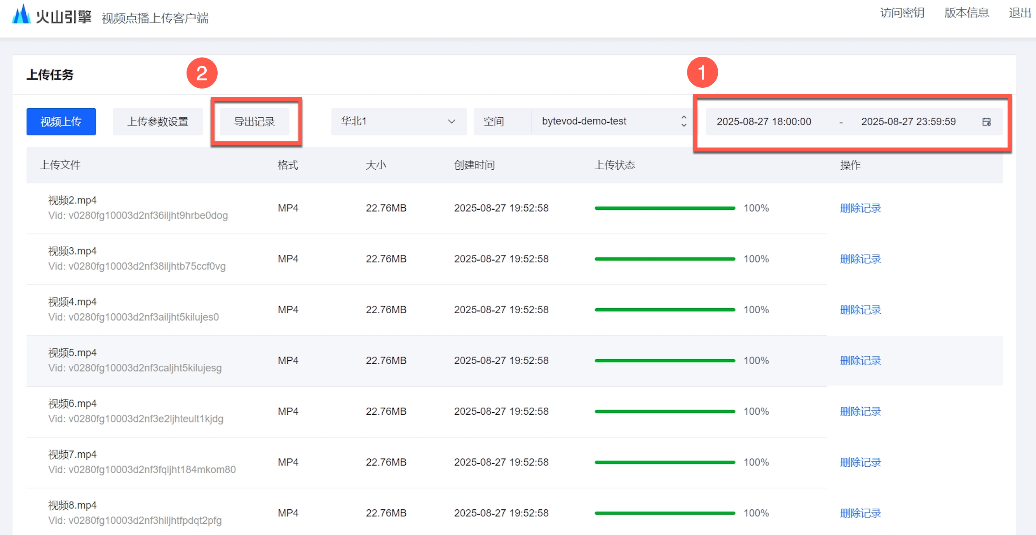1036x535 pixels.
Task: Open the bytevod-demo-test space selector
Action: pyautogui.click(x=603, y=122)
